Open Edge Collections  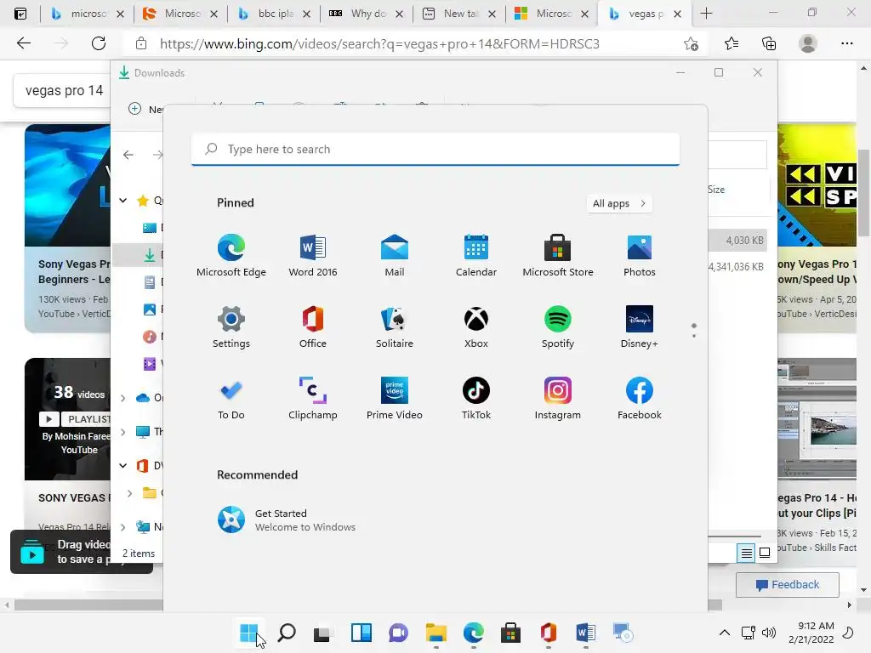(769, 44)
